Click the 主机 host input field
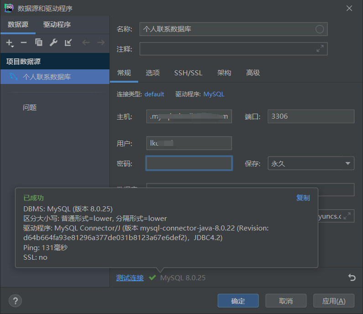 point(189,116)
